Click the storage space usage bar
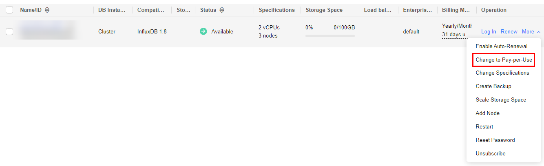544x166 pixels. [x=330, y=36]
